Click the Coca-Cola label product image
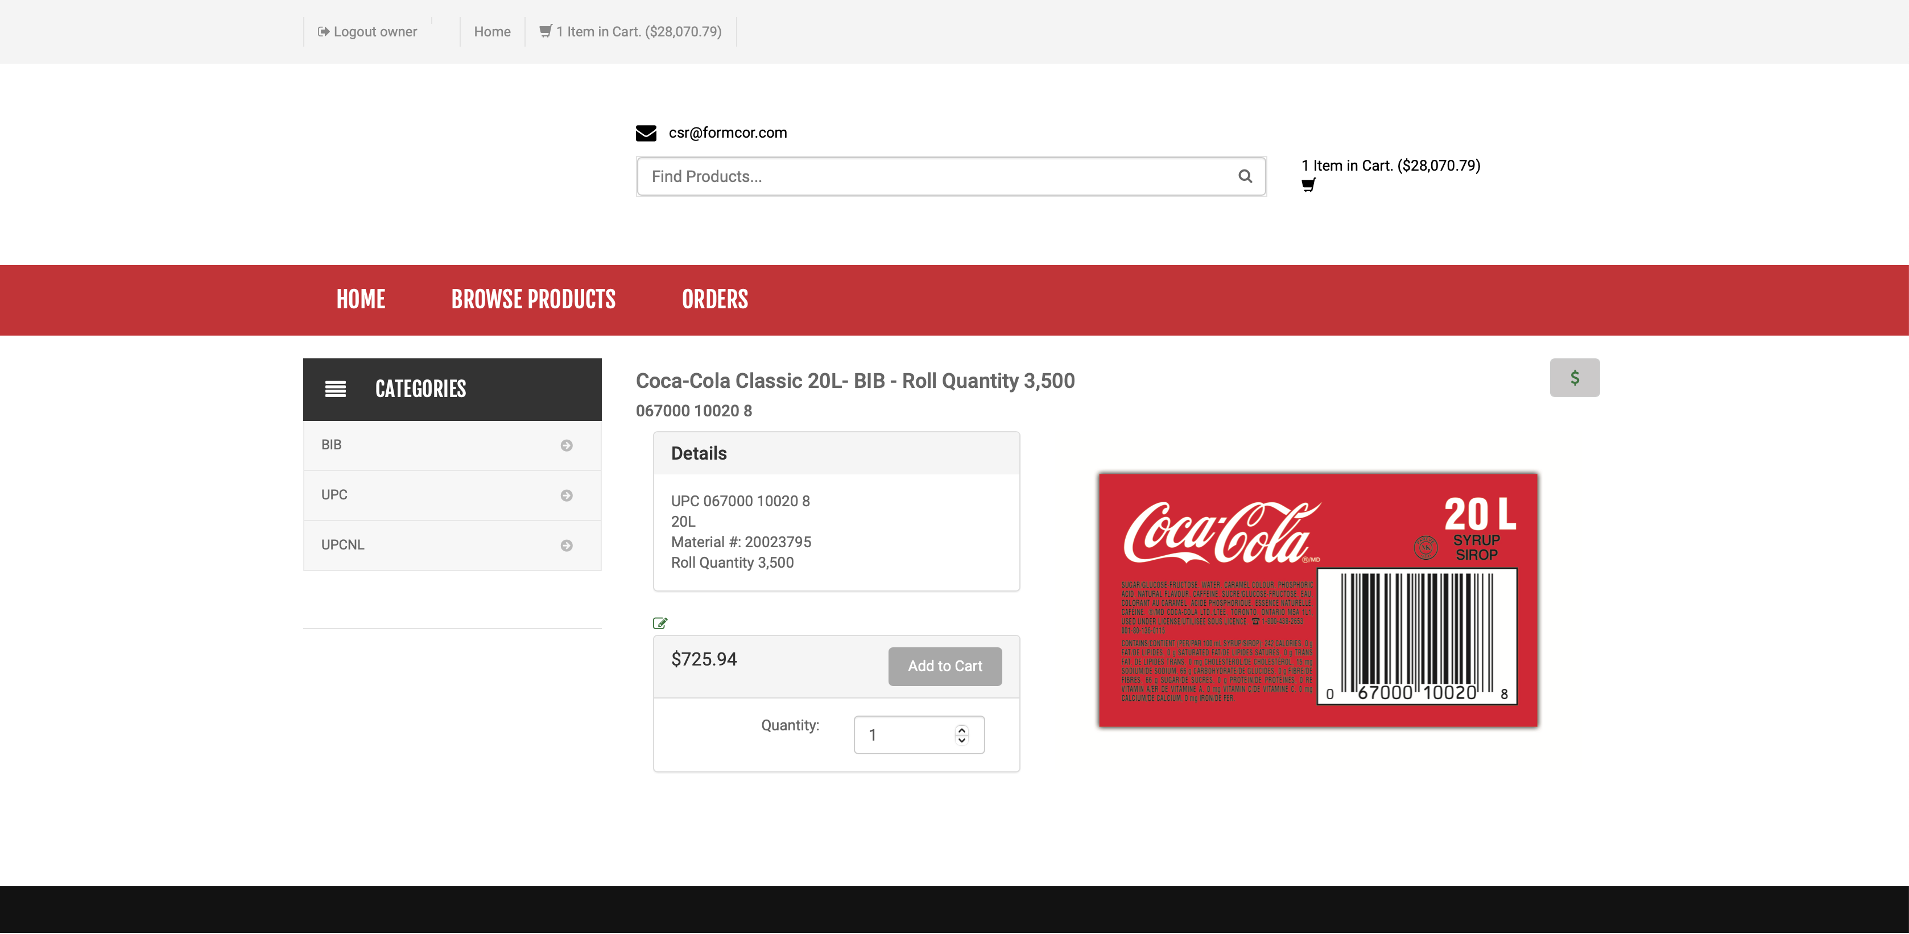The height and width of the screenshot is (934, 1909). click(x=1317, y=601)
